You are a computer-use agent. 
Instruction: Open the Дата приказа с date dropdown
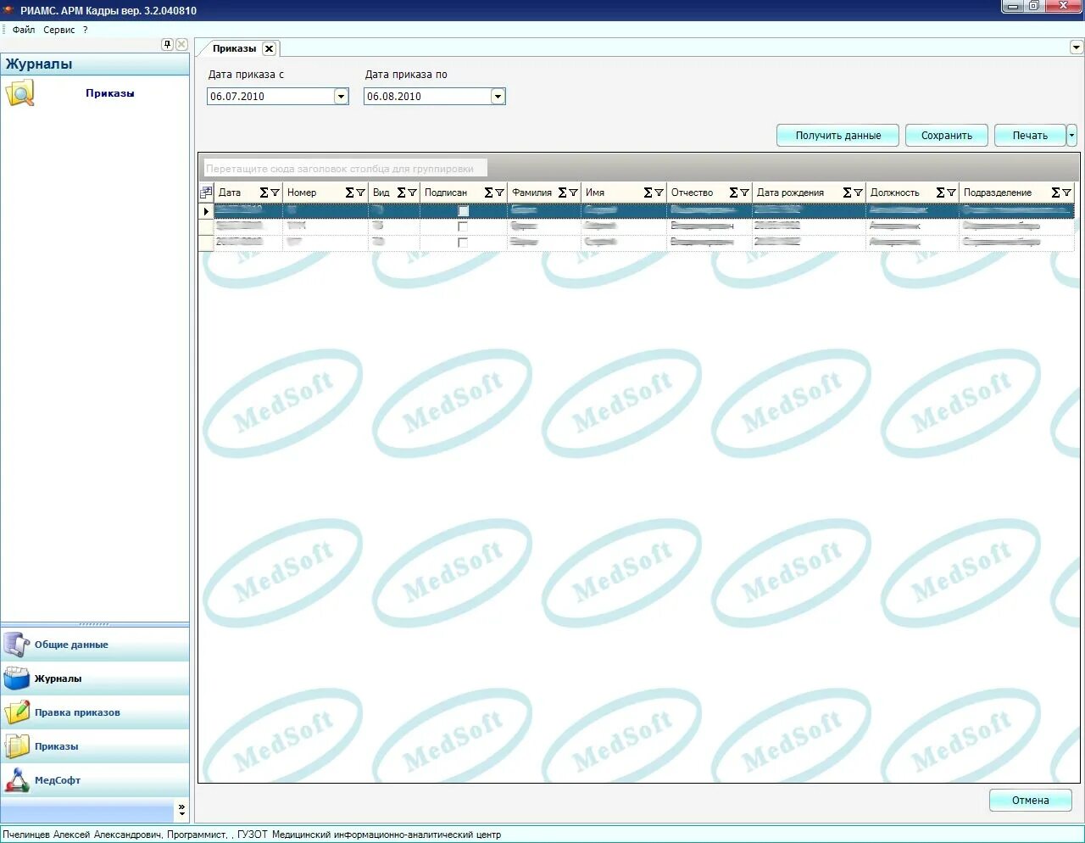point(341,97)
